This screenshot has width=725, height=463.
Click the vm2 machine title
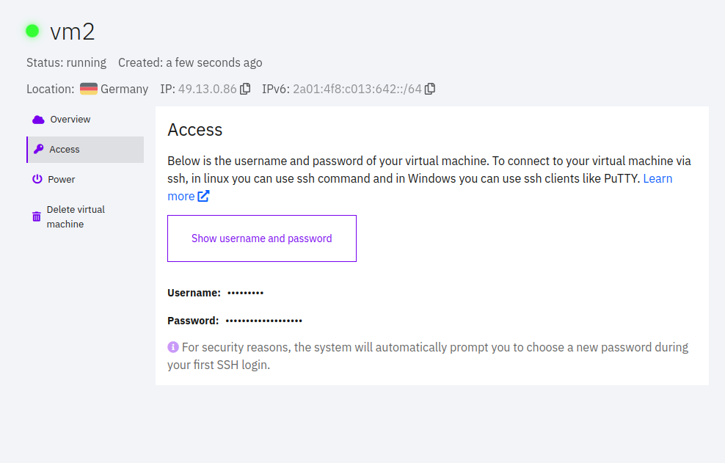click(x=72, y=32)
